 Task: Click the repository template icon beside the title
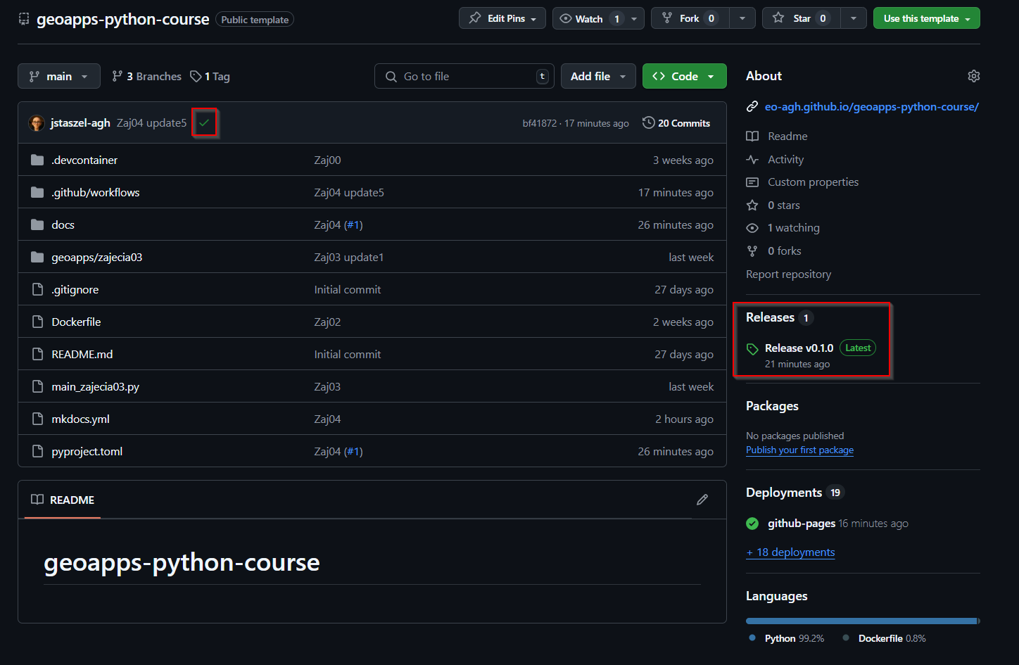tap(24, 19)
